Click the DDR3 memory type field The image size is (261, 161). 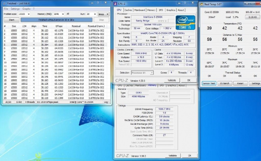[138, 93]
